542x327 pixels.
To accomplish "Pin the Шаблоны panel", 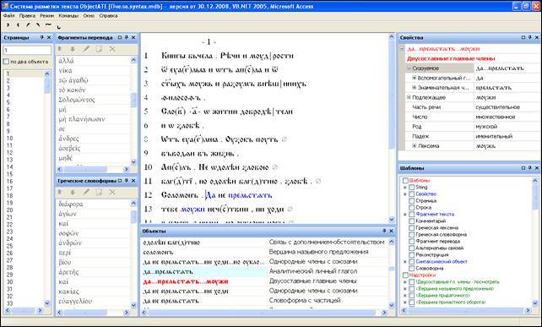I will (x=530, y=168).
